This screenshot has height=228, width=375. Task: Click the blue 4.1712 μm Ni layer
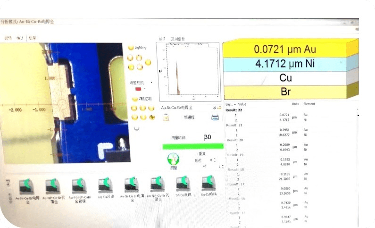click(285, 64)
